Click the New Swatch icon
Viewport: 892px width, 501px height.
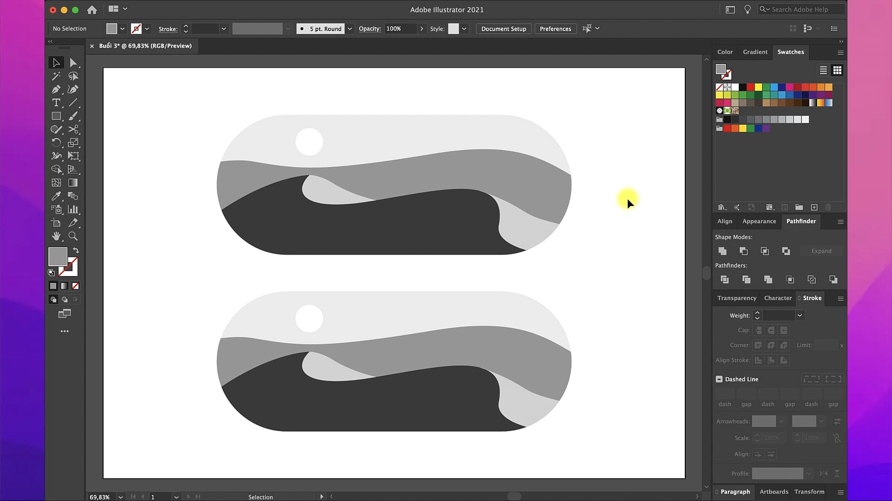point(814,207)
